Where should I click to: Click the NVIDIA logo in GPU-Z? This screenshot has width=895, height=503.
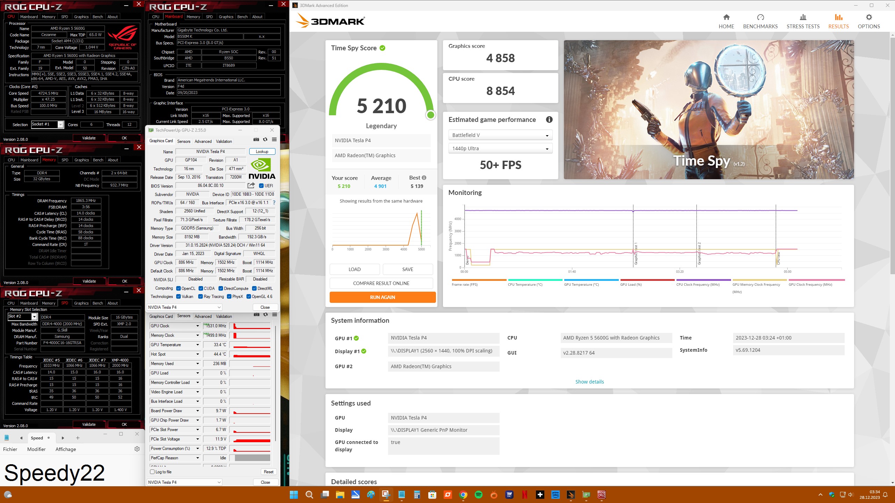point(262,169)
